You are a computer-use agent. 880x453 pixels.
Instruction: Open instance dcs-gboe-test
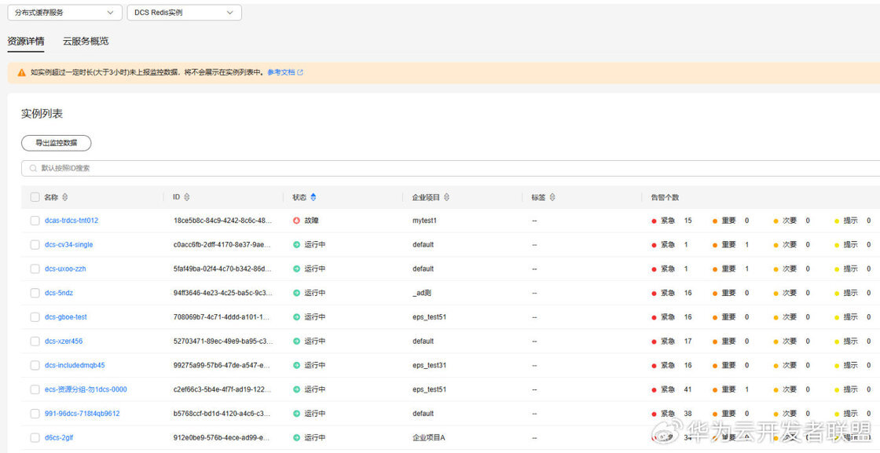pos(66,317)
